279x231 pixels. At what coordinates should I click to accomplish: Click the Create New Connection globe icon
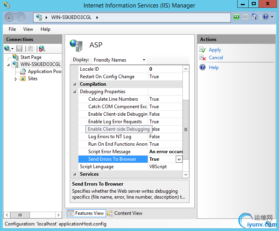[7, 49]
